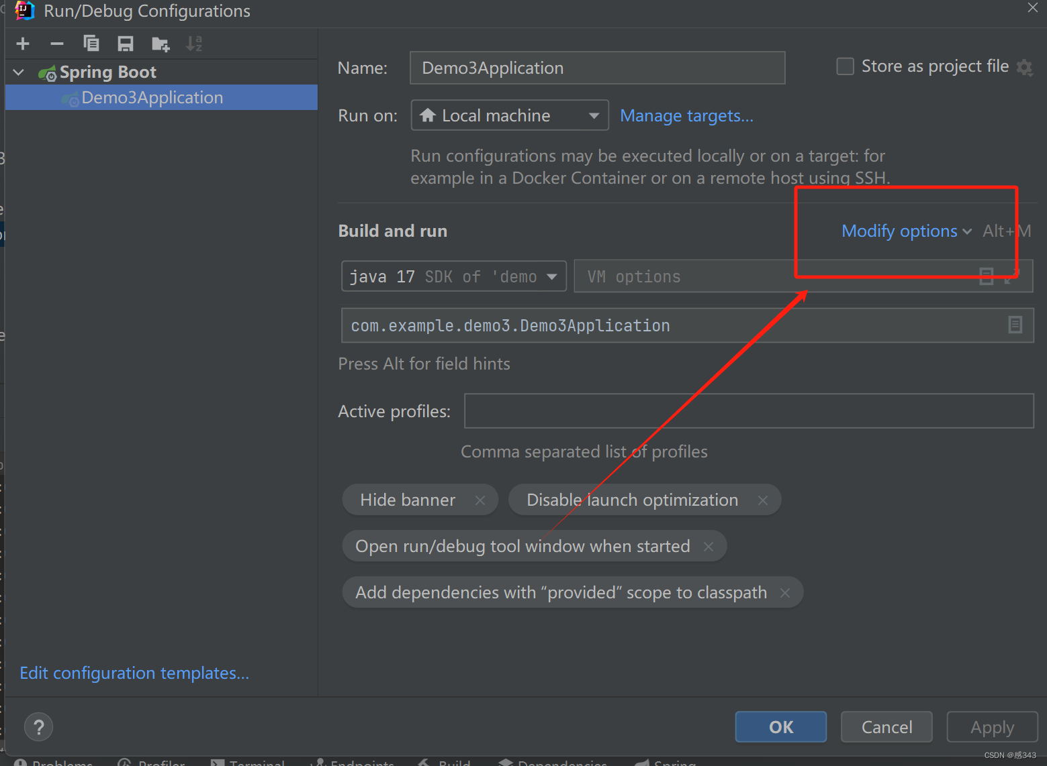The height and width of the screenshot is (766, 1047).
Task: Remove the Hide banner option
Action: click(x=480, y=500)
